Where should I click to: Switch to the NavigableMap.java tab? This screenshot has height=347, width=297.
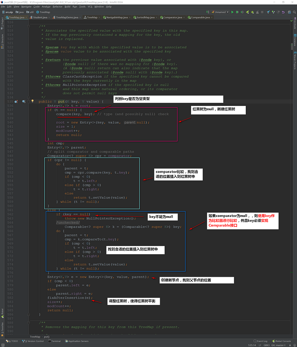tap(117, 17)
